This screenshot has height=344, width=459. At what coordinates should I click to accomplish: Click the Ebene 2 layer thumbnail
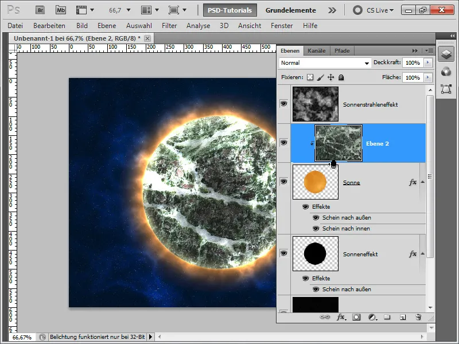339,143
